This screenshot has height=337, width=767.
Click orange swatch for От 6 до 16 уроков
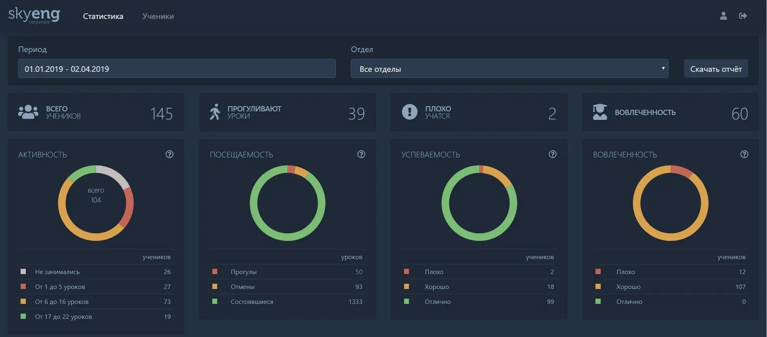[x=23, y=301]
